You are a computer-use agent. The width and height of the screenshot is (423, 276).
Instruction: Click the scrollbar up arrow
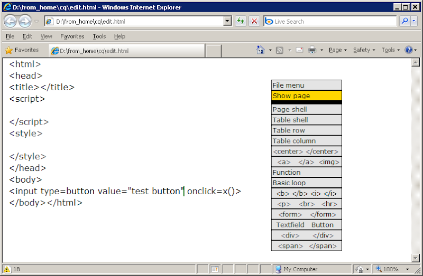[x=416, y=62]
